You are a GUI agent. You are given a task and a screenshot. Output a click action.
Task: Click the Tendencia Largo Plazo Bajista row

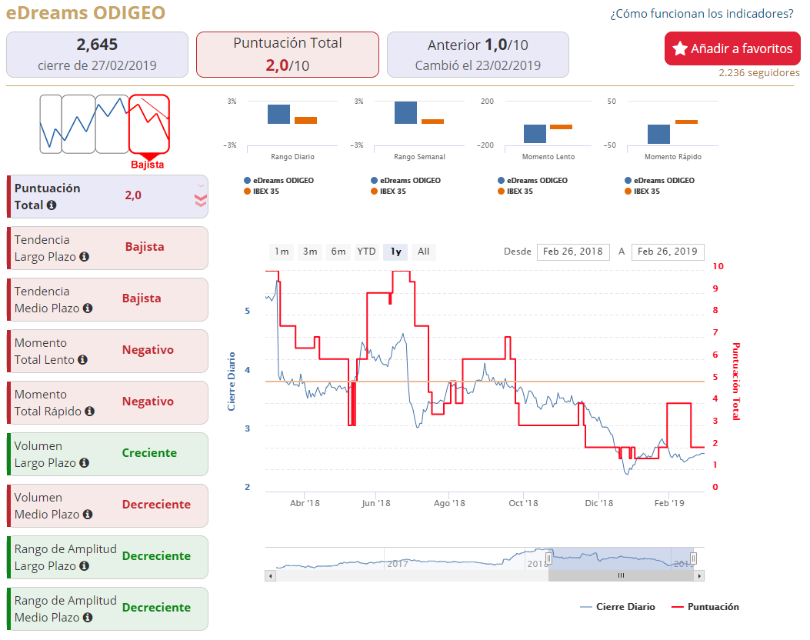[108, 248]
